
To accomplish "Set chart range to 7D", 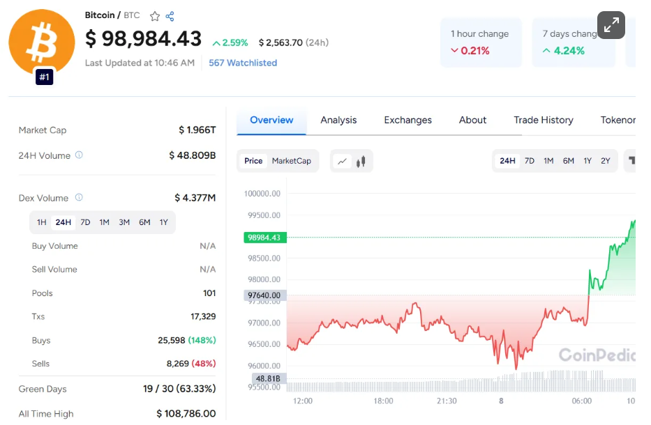I will point(530,161).
